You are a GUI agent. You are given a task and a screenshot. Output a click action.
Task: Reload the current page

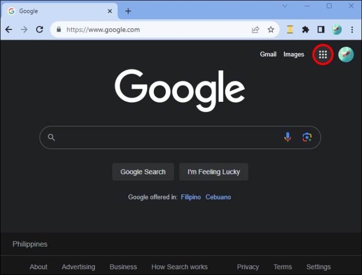pos(40,29)
